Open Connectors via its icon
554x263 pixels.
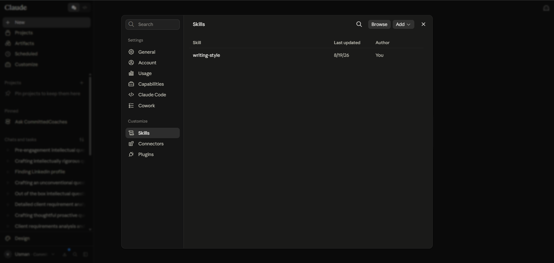[x=131, y=144]
